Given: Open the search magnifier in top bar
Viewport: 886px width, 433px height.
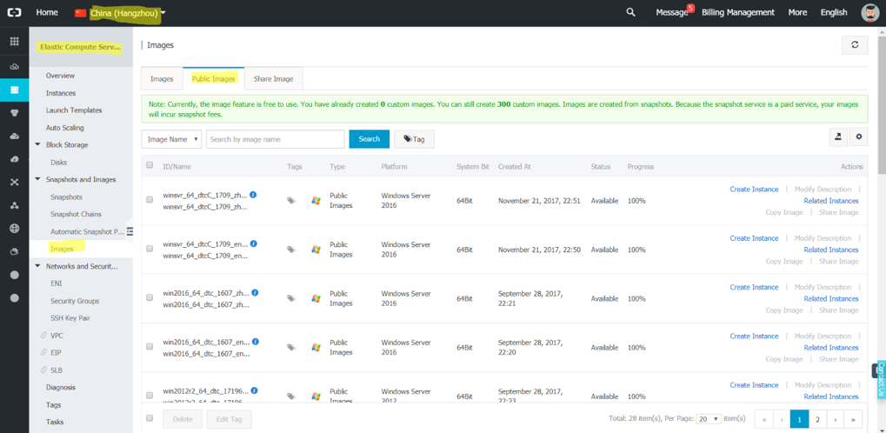Looking at the screenshot, I should [630, 12].
